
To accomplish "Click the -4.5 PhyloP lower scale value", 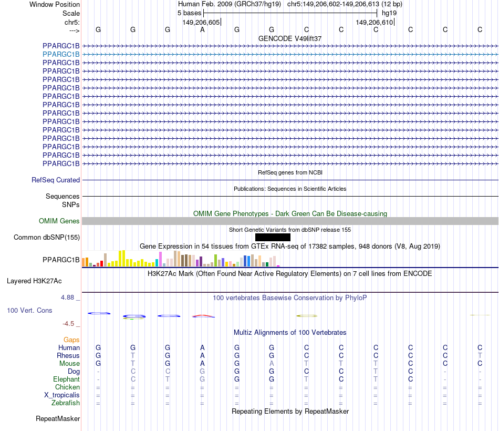I will [68, 324].
